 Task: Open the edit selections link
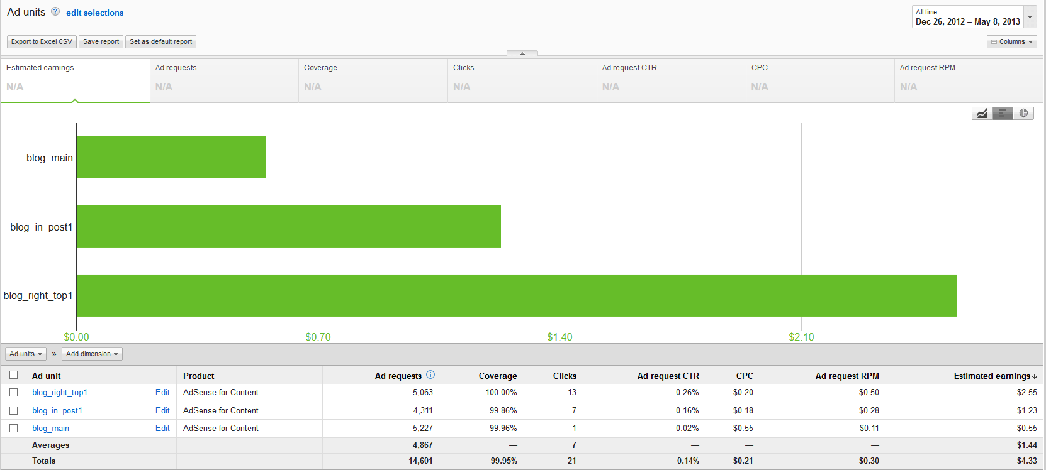coord(95,13)
